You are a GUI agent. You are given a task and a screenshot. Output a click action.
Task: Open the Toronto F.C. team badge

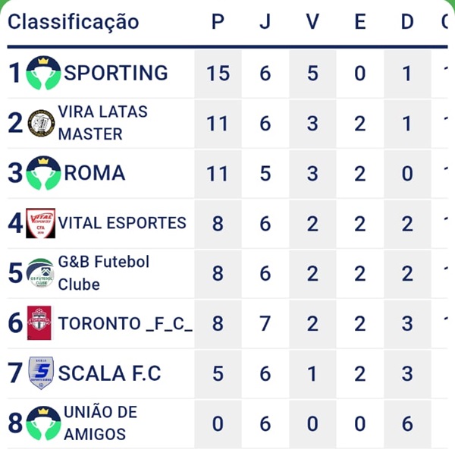[39, 323]
